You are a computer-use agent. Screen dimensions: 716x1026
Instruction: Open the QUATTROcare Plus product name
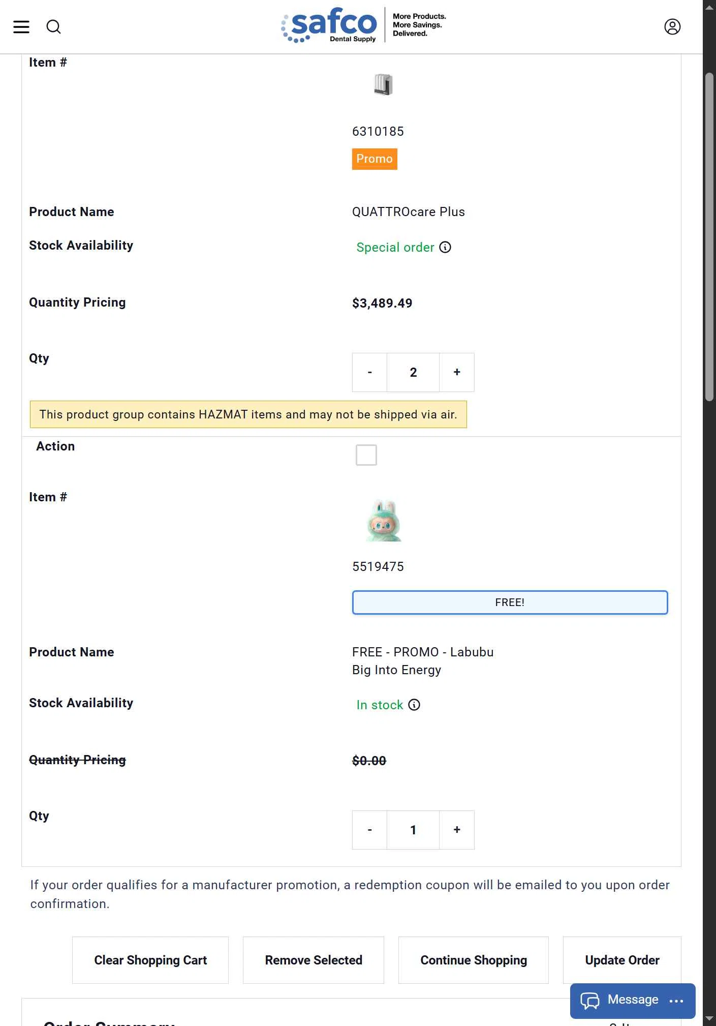pyautogui.click(x=409, y=212)
